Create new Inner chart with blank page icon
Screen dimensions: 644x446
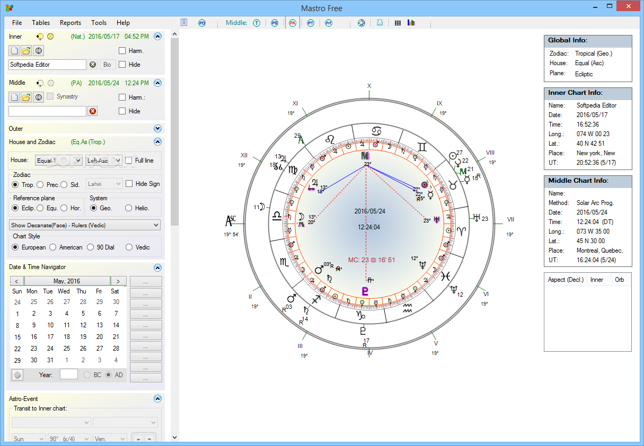14,51
